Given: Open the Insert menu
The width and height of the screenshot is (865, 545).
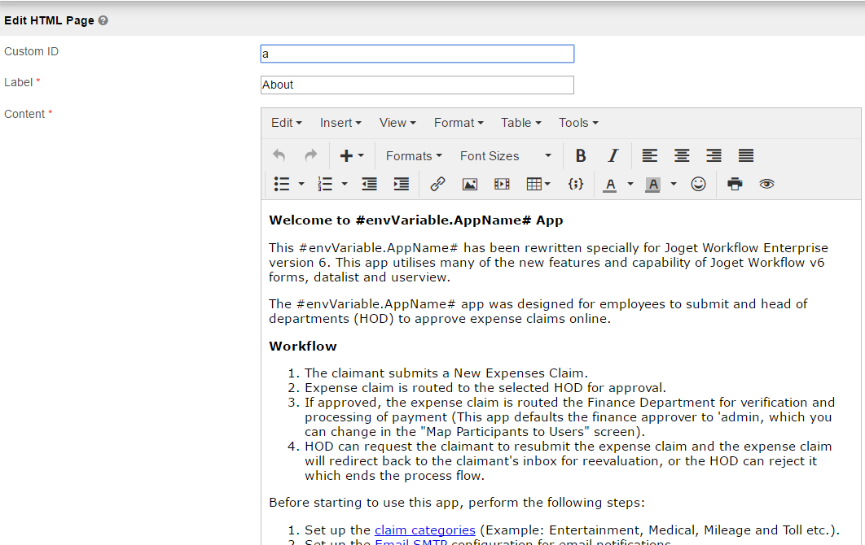Looking at the screenshot, I should pyautogui.click(x=340, y=123).
